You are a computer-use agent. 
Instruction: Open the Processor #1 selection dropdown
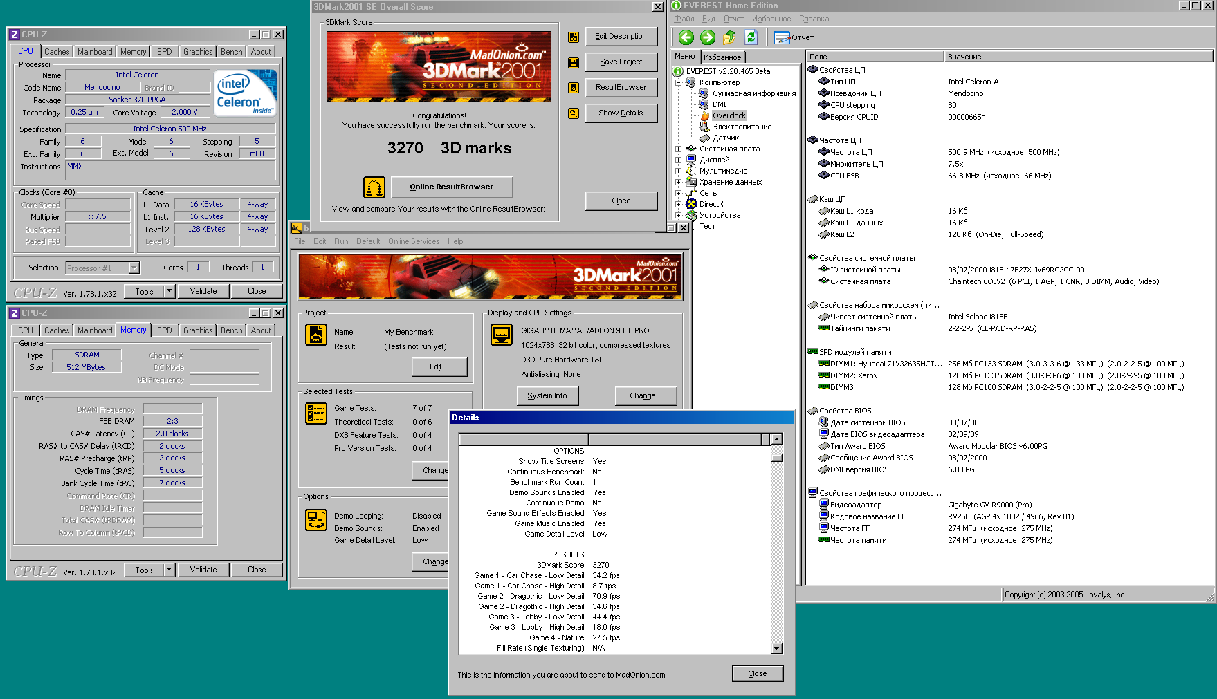tap(134, 268)
